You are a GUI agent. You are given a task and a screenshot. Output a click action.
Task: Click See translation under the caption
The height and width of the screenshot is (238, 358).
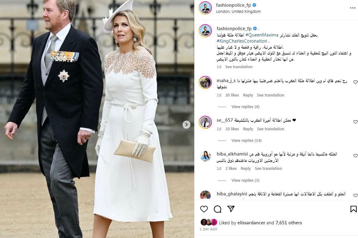click(239, 67)
